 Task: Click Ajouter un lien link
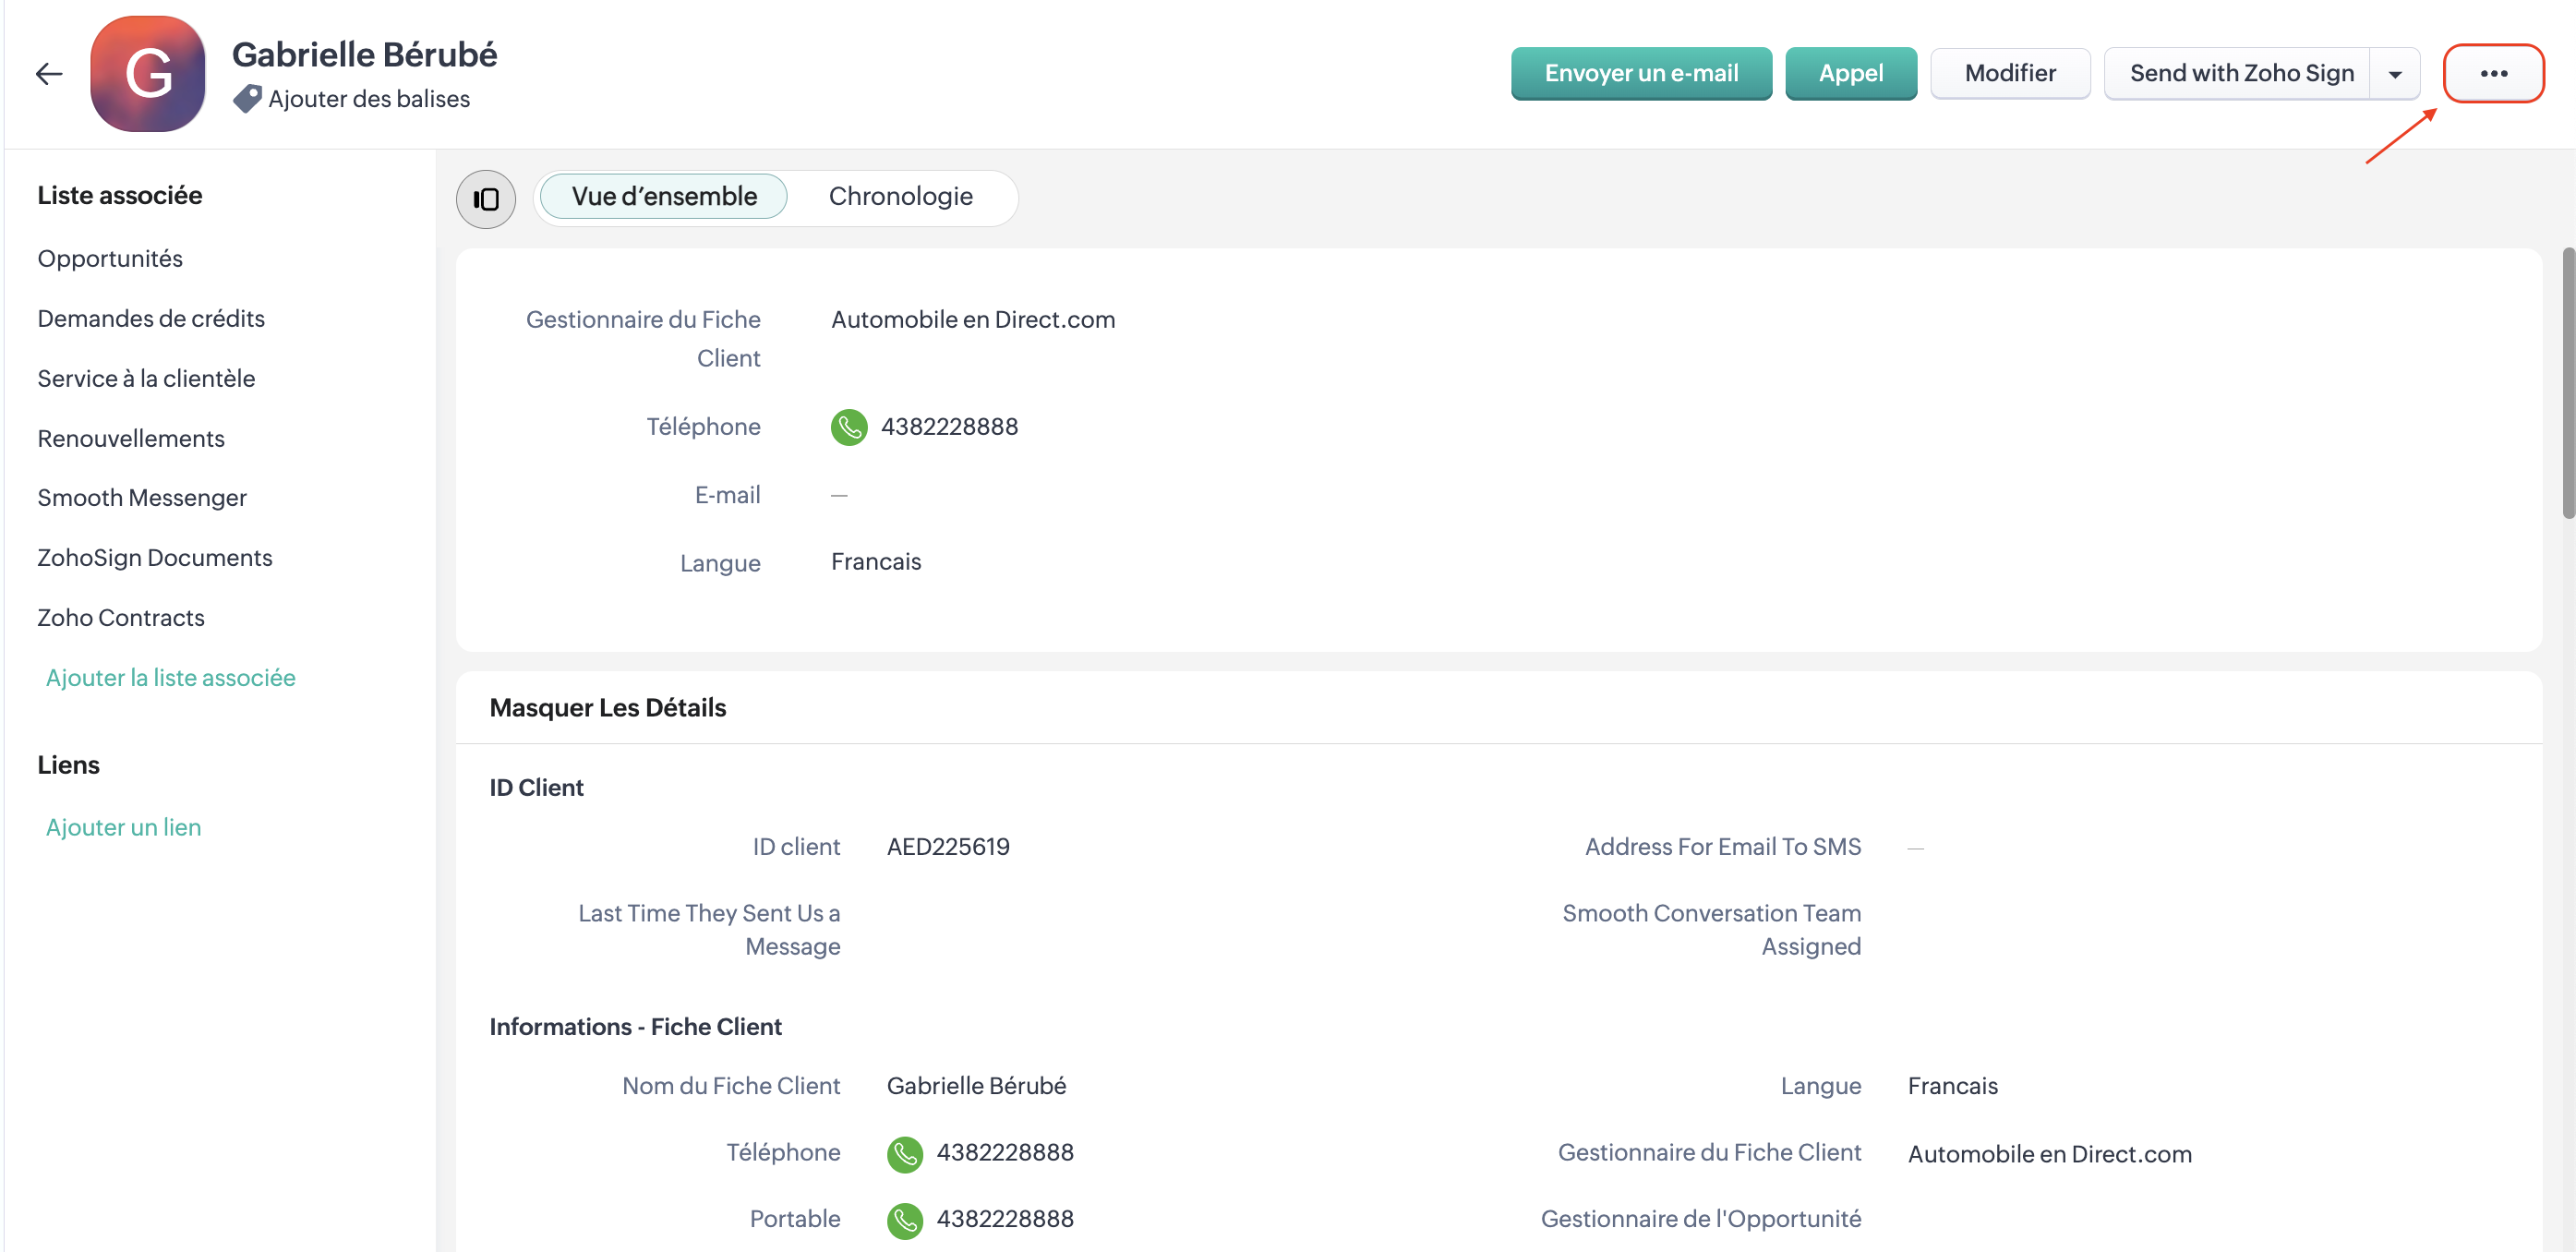click(124, 828)
